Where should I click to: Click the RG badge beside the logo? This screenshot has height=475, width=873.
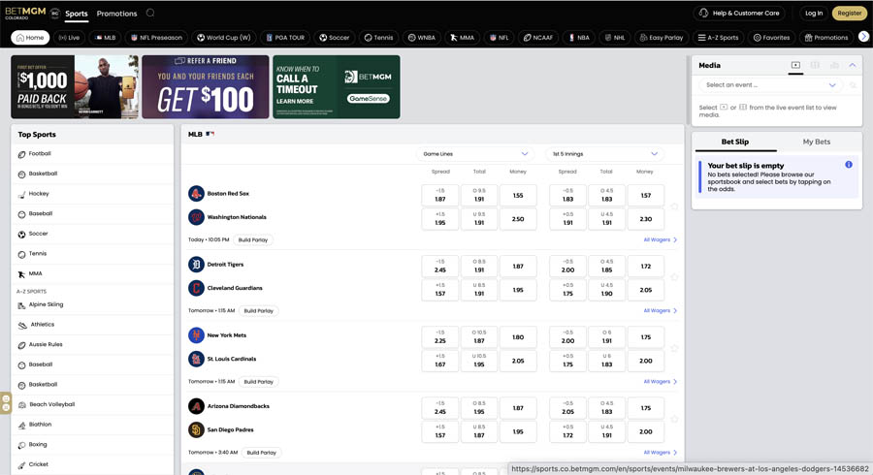coord(54,14)
